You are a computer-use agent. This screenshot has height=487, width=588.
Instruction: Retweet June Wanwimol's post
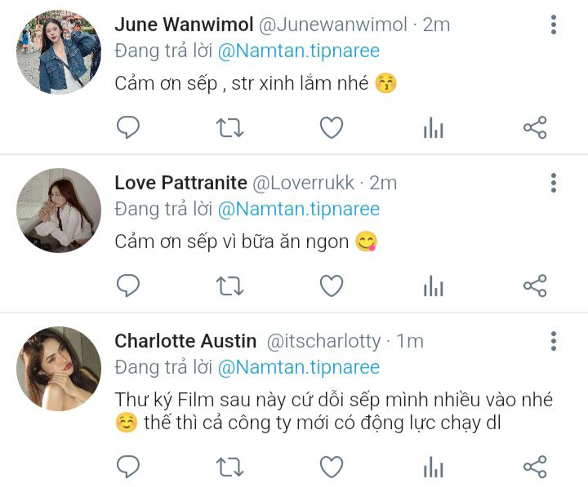click(x=229, y=127)
